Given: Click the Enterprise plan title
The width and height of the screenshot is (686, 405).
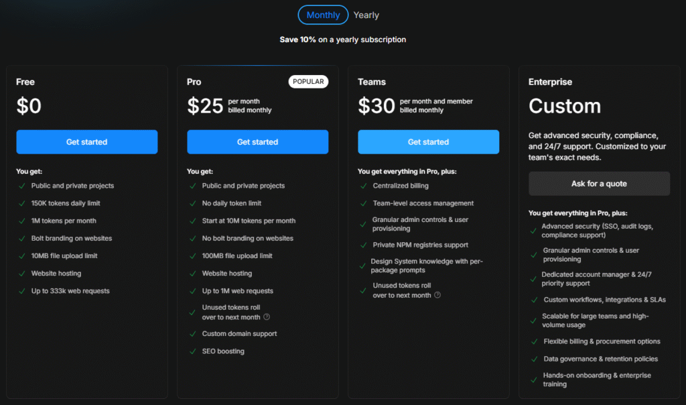Looking at the screenshot, I should pyautogui.click(x=550, y=82).
